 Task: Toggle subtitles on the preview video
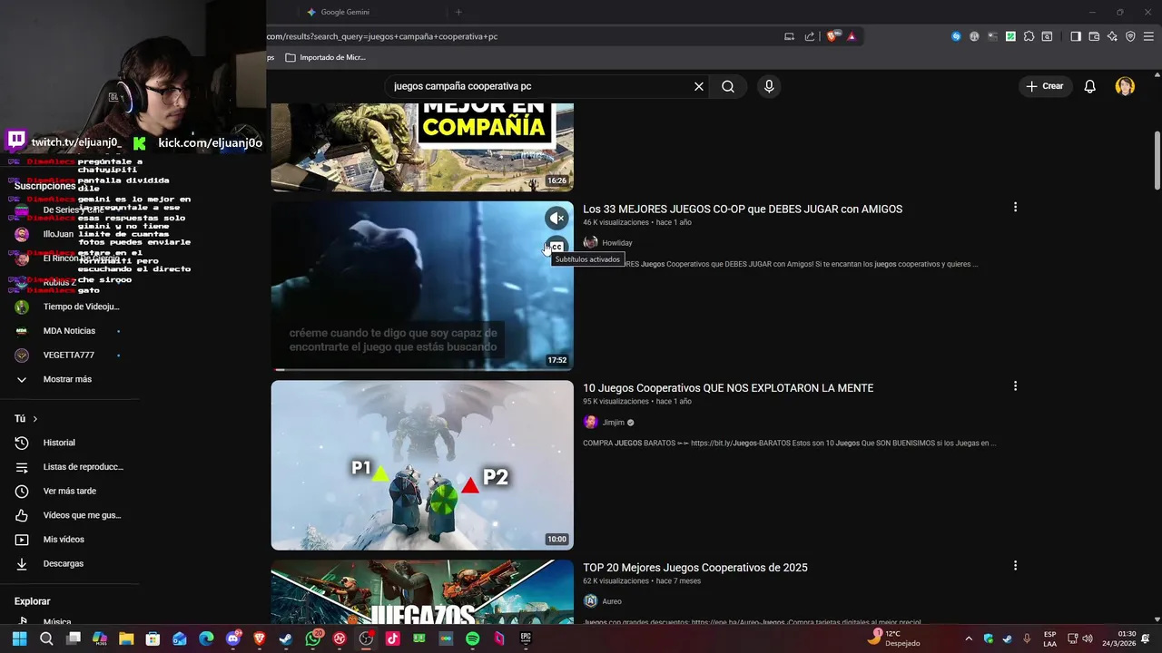coord(557,247)
